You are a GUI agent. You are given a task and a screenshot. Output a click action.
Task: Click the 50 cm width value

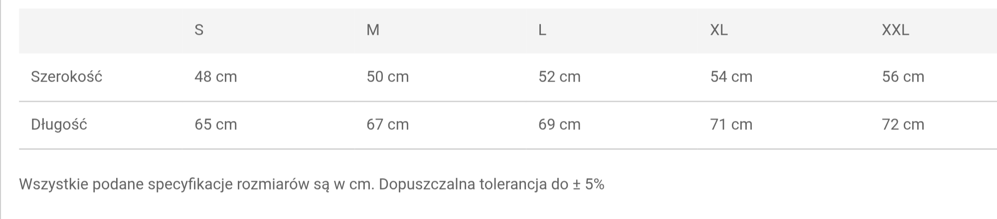pos(388,77)
